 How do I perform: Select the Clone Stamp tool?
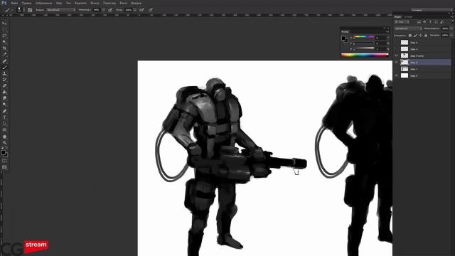pyautogui.click(x=4, y=73)
